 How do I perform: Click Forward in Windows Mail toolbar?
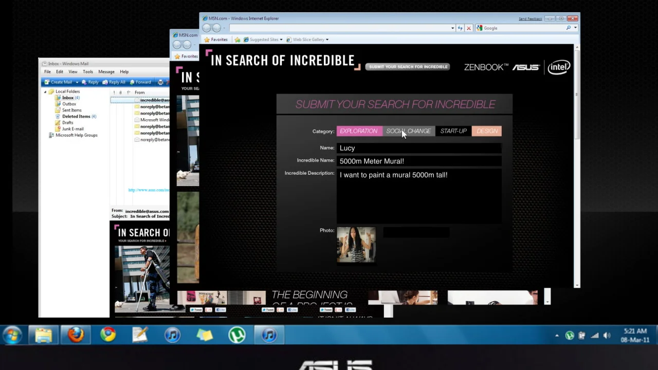coord(140,82)
